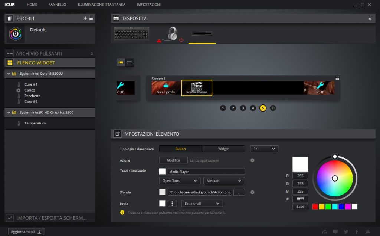The width and height of the screenshot is (380, 236).
Task: Add a new profile with the plus icon
Action: (85, 18)
